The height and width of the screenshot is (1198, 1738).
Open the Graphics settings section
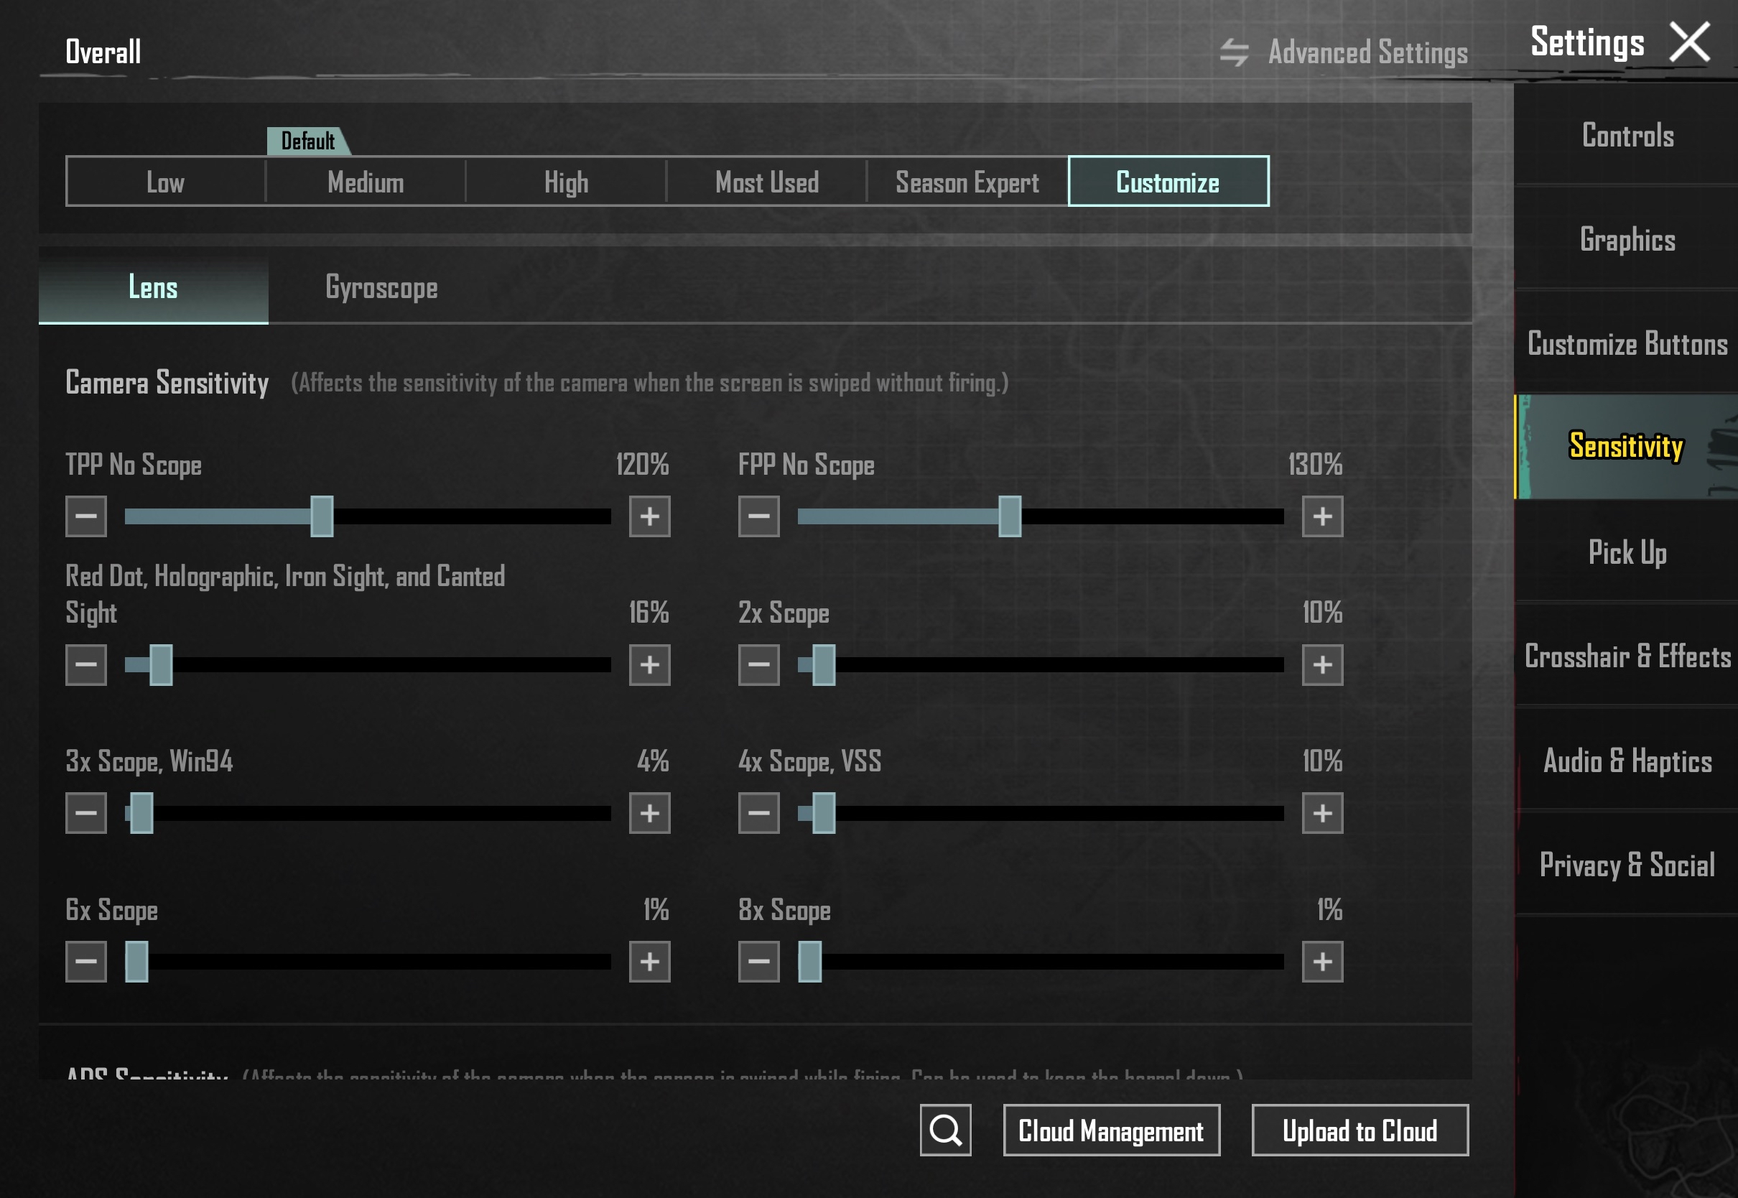click(x=1627, y=239)
